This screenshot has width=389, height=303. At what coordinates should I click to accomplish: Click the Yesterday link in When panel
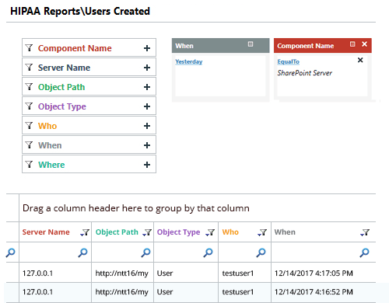click(189, 61)
